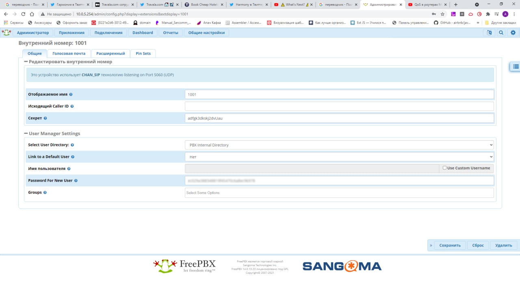Screen dimensions: 520x281
Task: Click the gray H extension icon
Action: click(462, 14)
